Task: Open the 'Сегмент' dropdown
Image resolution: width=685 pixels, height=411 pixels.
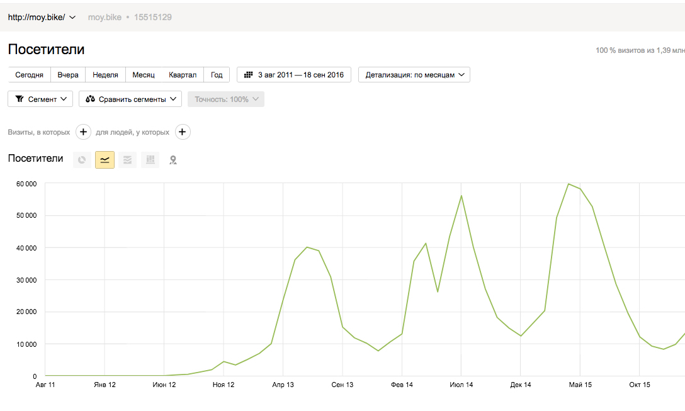Action: point(40,99)
